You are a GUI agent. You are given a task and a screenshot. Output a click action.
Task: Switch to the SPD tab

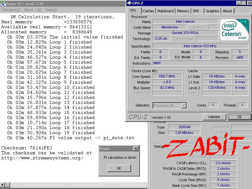[196, 11]
